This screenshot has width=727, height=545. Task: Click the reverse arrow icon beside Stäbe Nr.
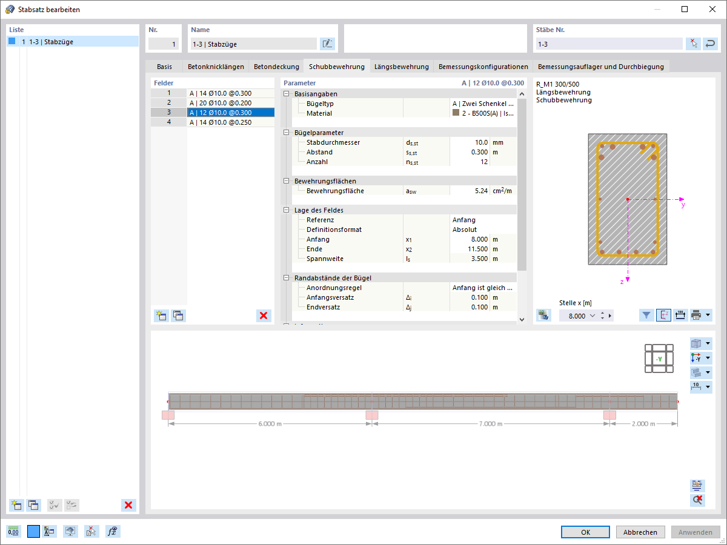pos(711,44)
